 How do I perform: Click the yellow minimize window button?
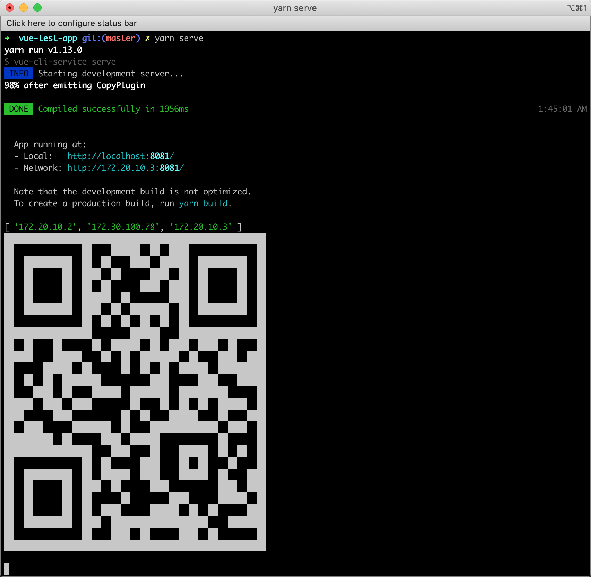[24, 8]
